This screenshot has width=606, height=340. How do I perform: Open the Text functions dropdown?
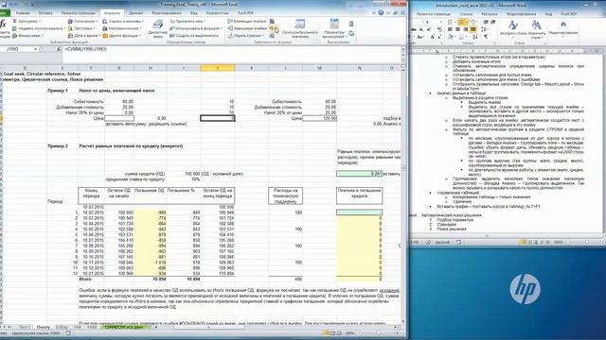coord(81,28)
